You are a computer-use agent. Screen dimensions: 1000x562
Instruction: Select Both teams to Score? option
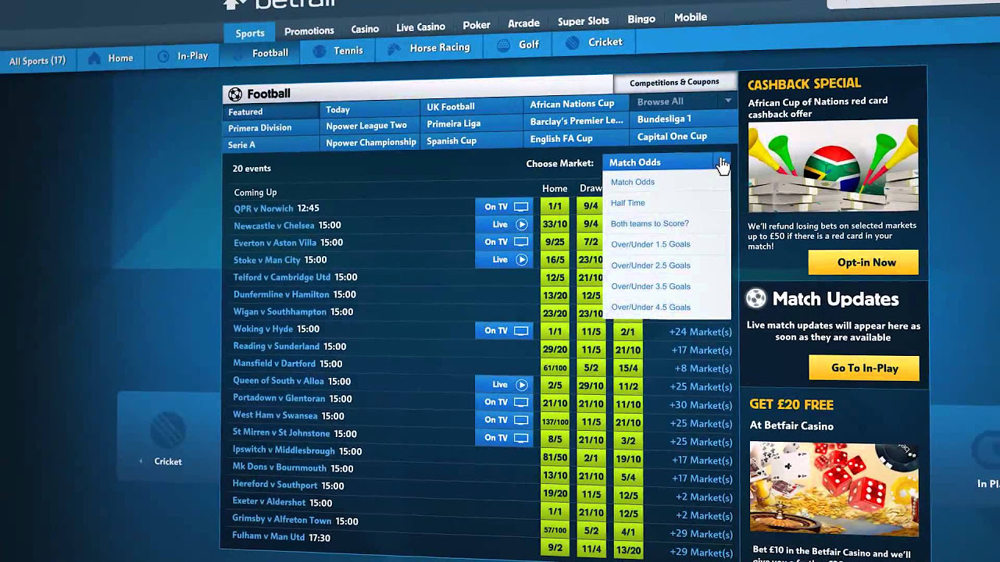(x=650, y=223)
